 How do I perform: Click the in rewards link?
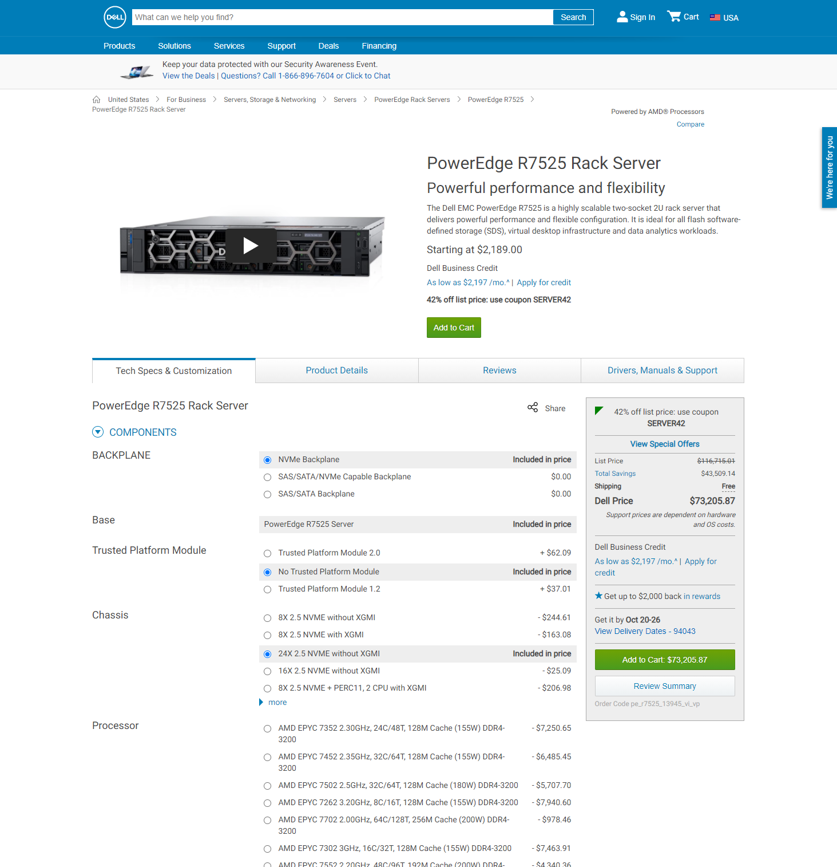pos(702,596)
